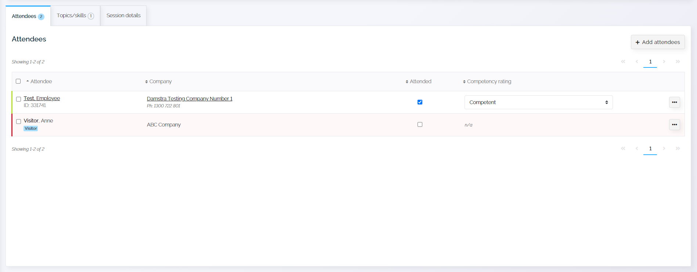Screen dimensions: 697x272
Task: Click next page arrow in bottom pagination
Action: (x=664, y=148)
